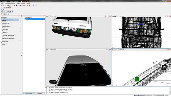This screenshot has height=96, width=171.
Task: Expand the Создать command group
Action: 3,45
